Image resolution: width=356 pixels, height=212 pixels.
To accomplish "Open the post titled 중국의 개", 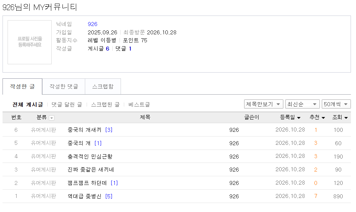I will point(79,143).
